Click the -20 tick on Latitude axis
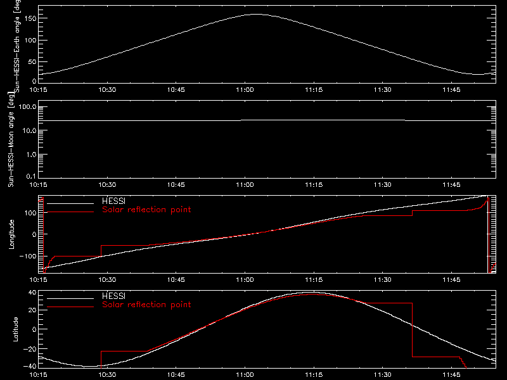This screenshot has height=380, width=507. pos(30,349)
